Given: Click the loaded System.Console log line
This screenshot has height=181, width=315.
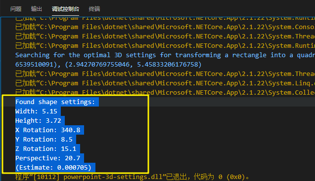Looking at the screenshot, I should [165, 27].
